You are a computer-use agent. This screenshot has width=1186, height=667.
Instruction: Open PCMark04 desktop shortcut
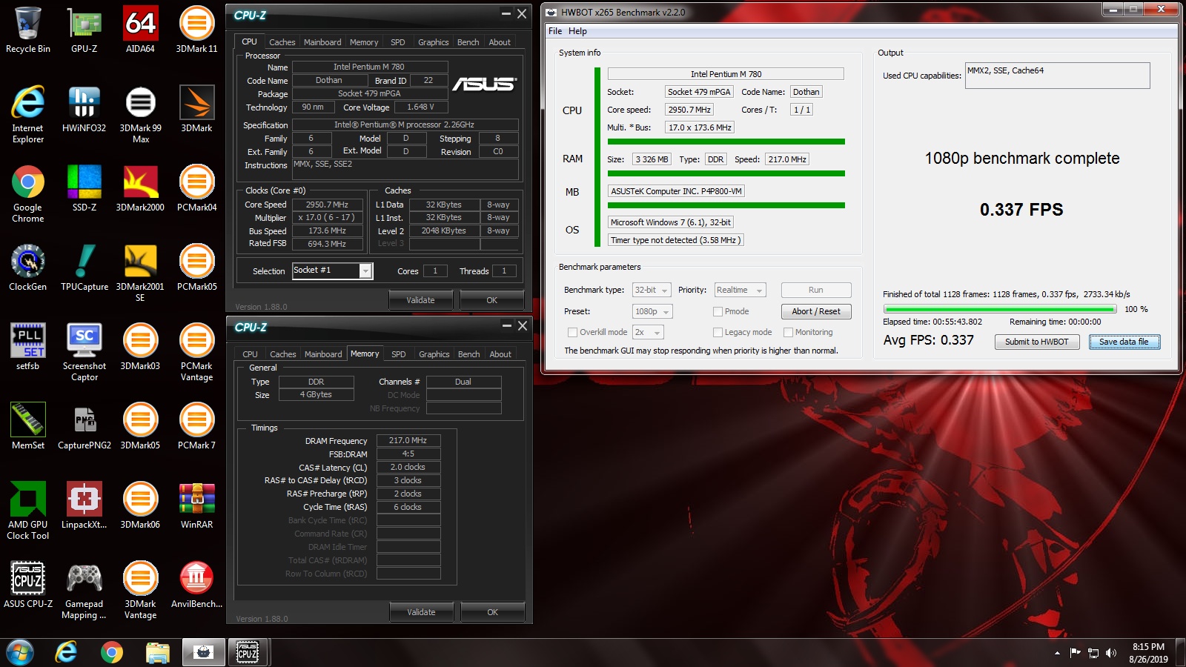click(x=196, y=189)
